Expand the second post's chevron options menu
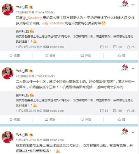This screenshot has width=139, height=154. point(133,68)
